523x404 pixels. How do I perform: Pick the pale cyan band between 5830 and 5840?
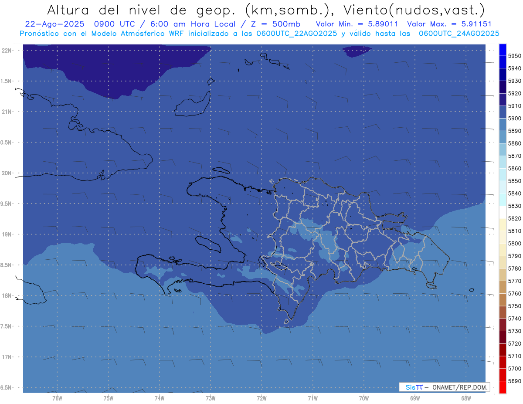point(503,200)
